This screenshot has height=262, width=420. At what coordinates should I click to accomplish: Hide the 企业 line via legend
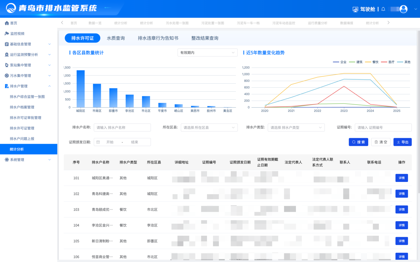[339, 62]
